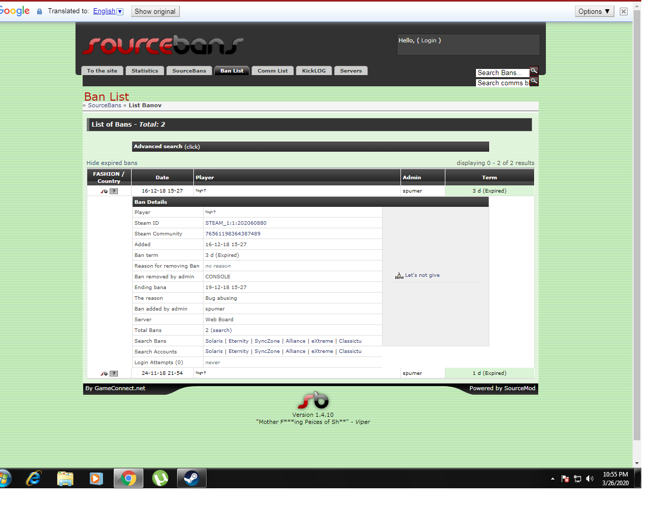
Task: Collapse the ban details for the 16-12-18 row
Action: (310, 191)
